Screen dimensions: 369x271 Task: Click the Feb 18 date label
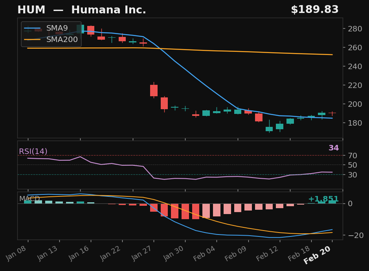(299, 254)
